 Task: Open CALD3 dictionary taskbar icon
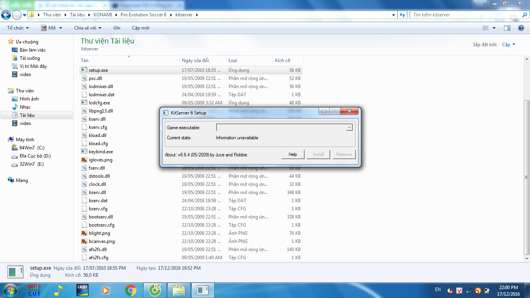[x=82, y=290]
